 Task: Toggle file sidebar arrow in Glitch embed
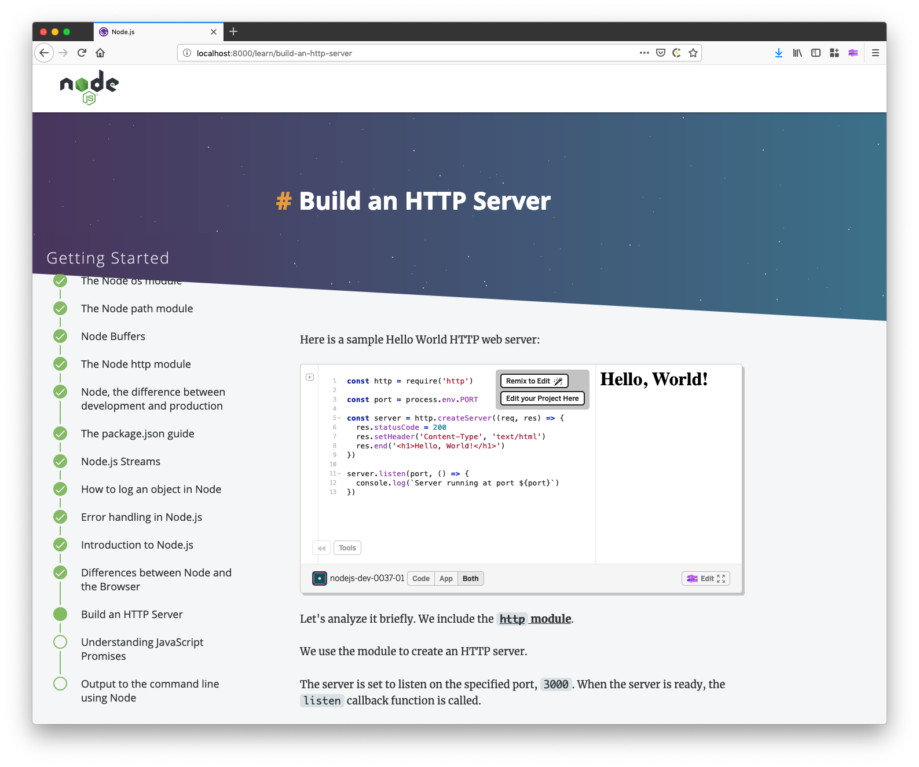pyautogui.click(x=310, y=377)
